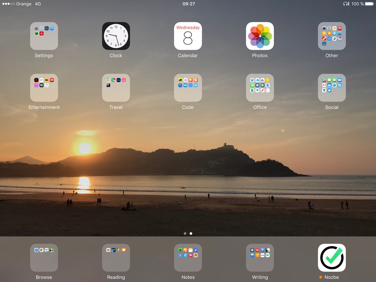This screenshot has height=282, width=376.
Task: Open the Office folder
Action: coord(260,87)
